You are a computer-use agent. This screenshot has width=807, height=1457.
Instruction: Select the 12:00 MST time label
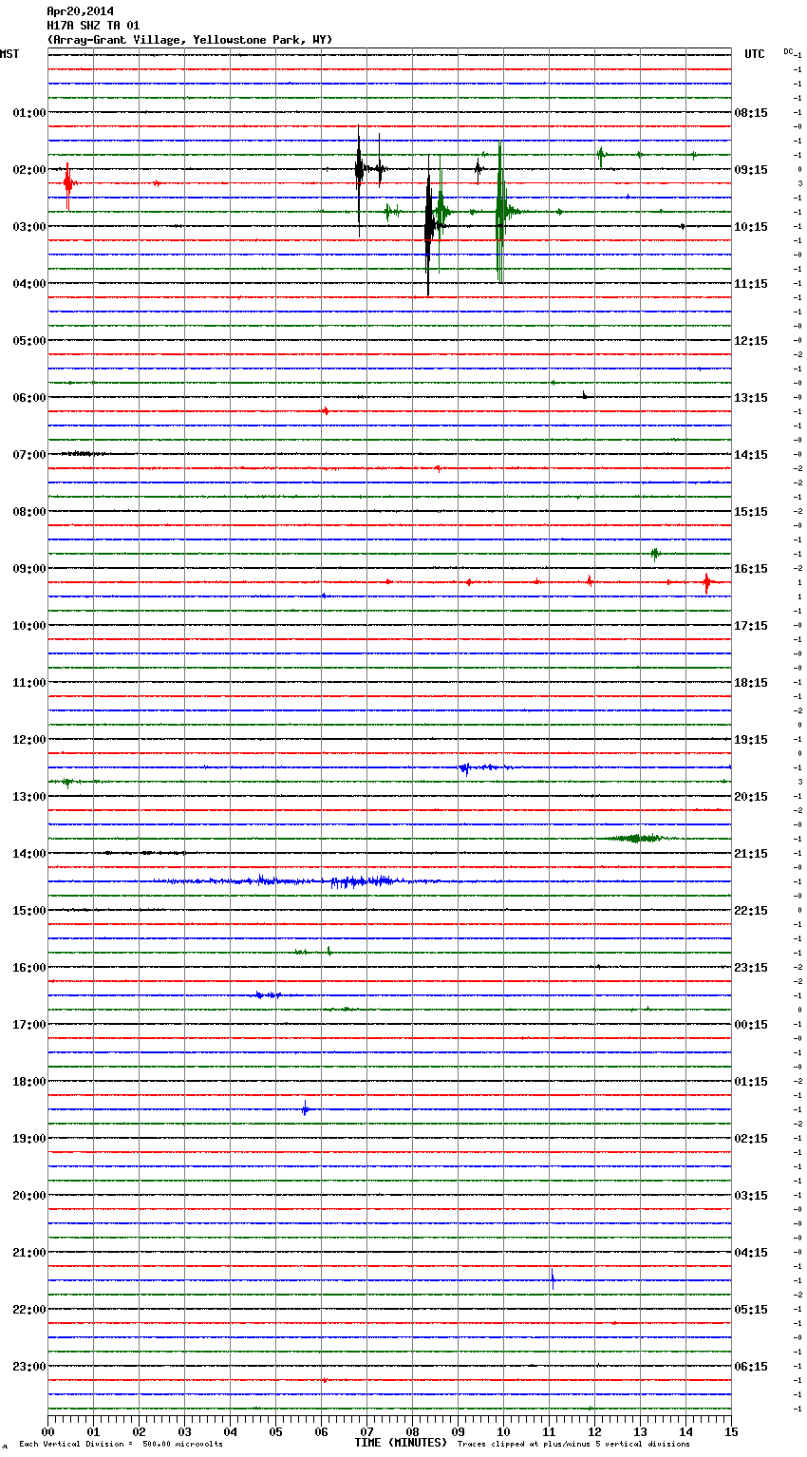click(29, 740)
